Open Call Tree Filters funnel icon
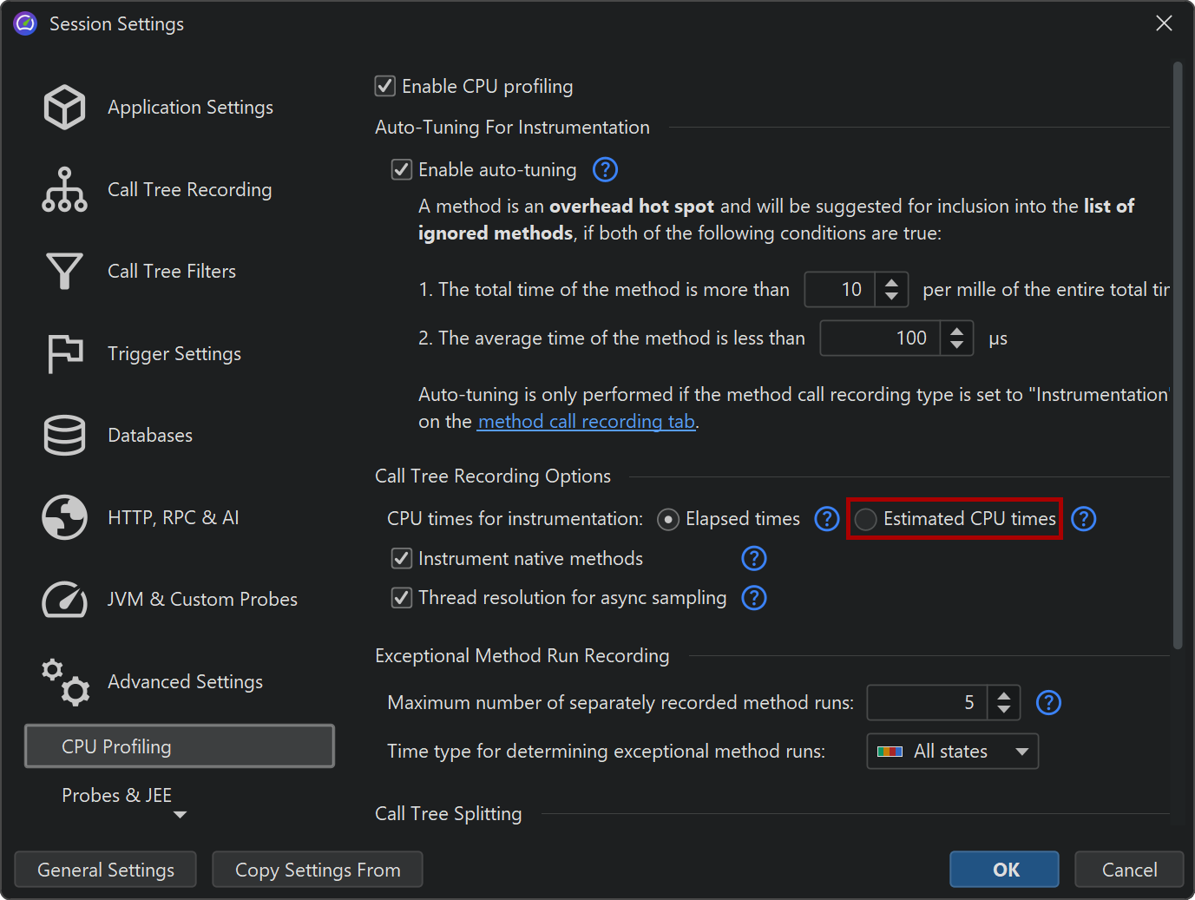1195x900 pixels. [65, 272]
